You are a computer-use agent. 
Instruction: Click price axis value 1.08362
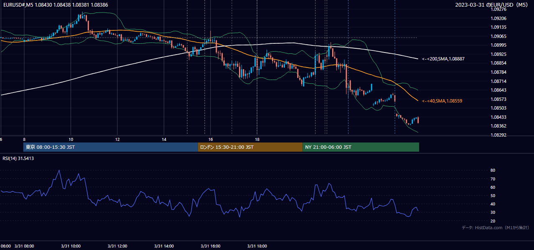point(498,126)
